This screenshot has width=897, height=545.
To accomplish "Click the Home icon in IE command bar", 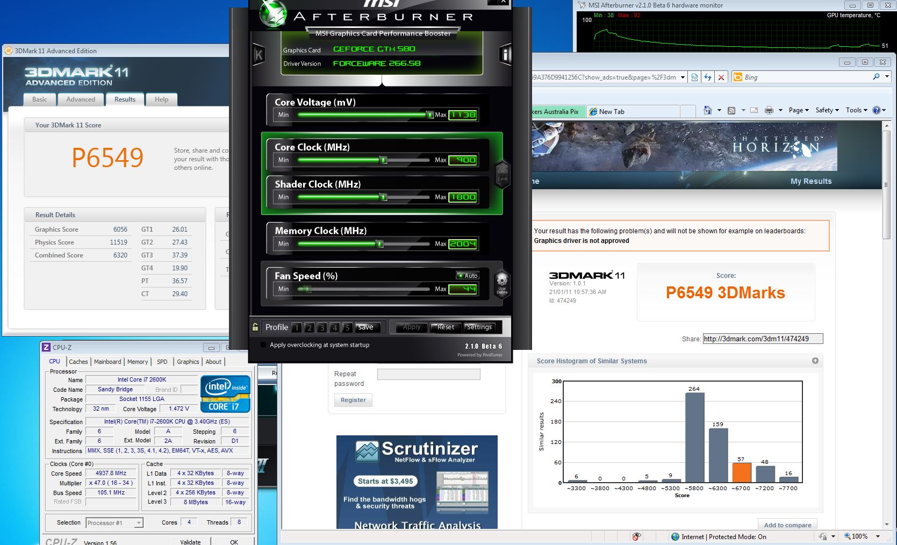I will click(707, 110).
